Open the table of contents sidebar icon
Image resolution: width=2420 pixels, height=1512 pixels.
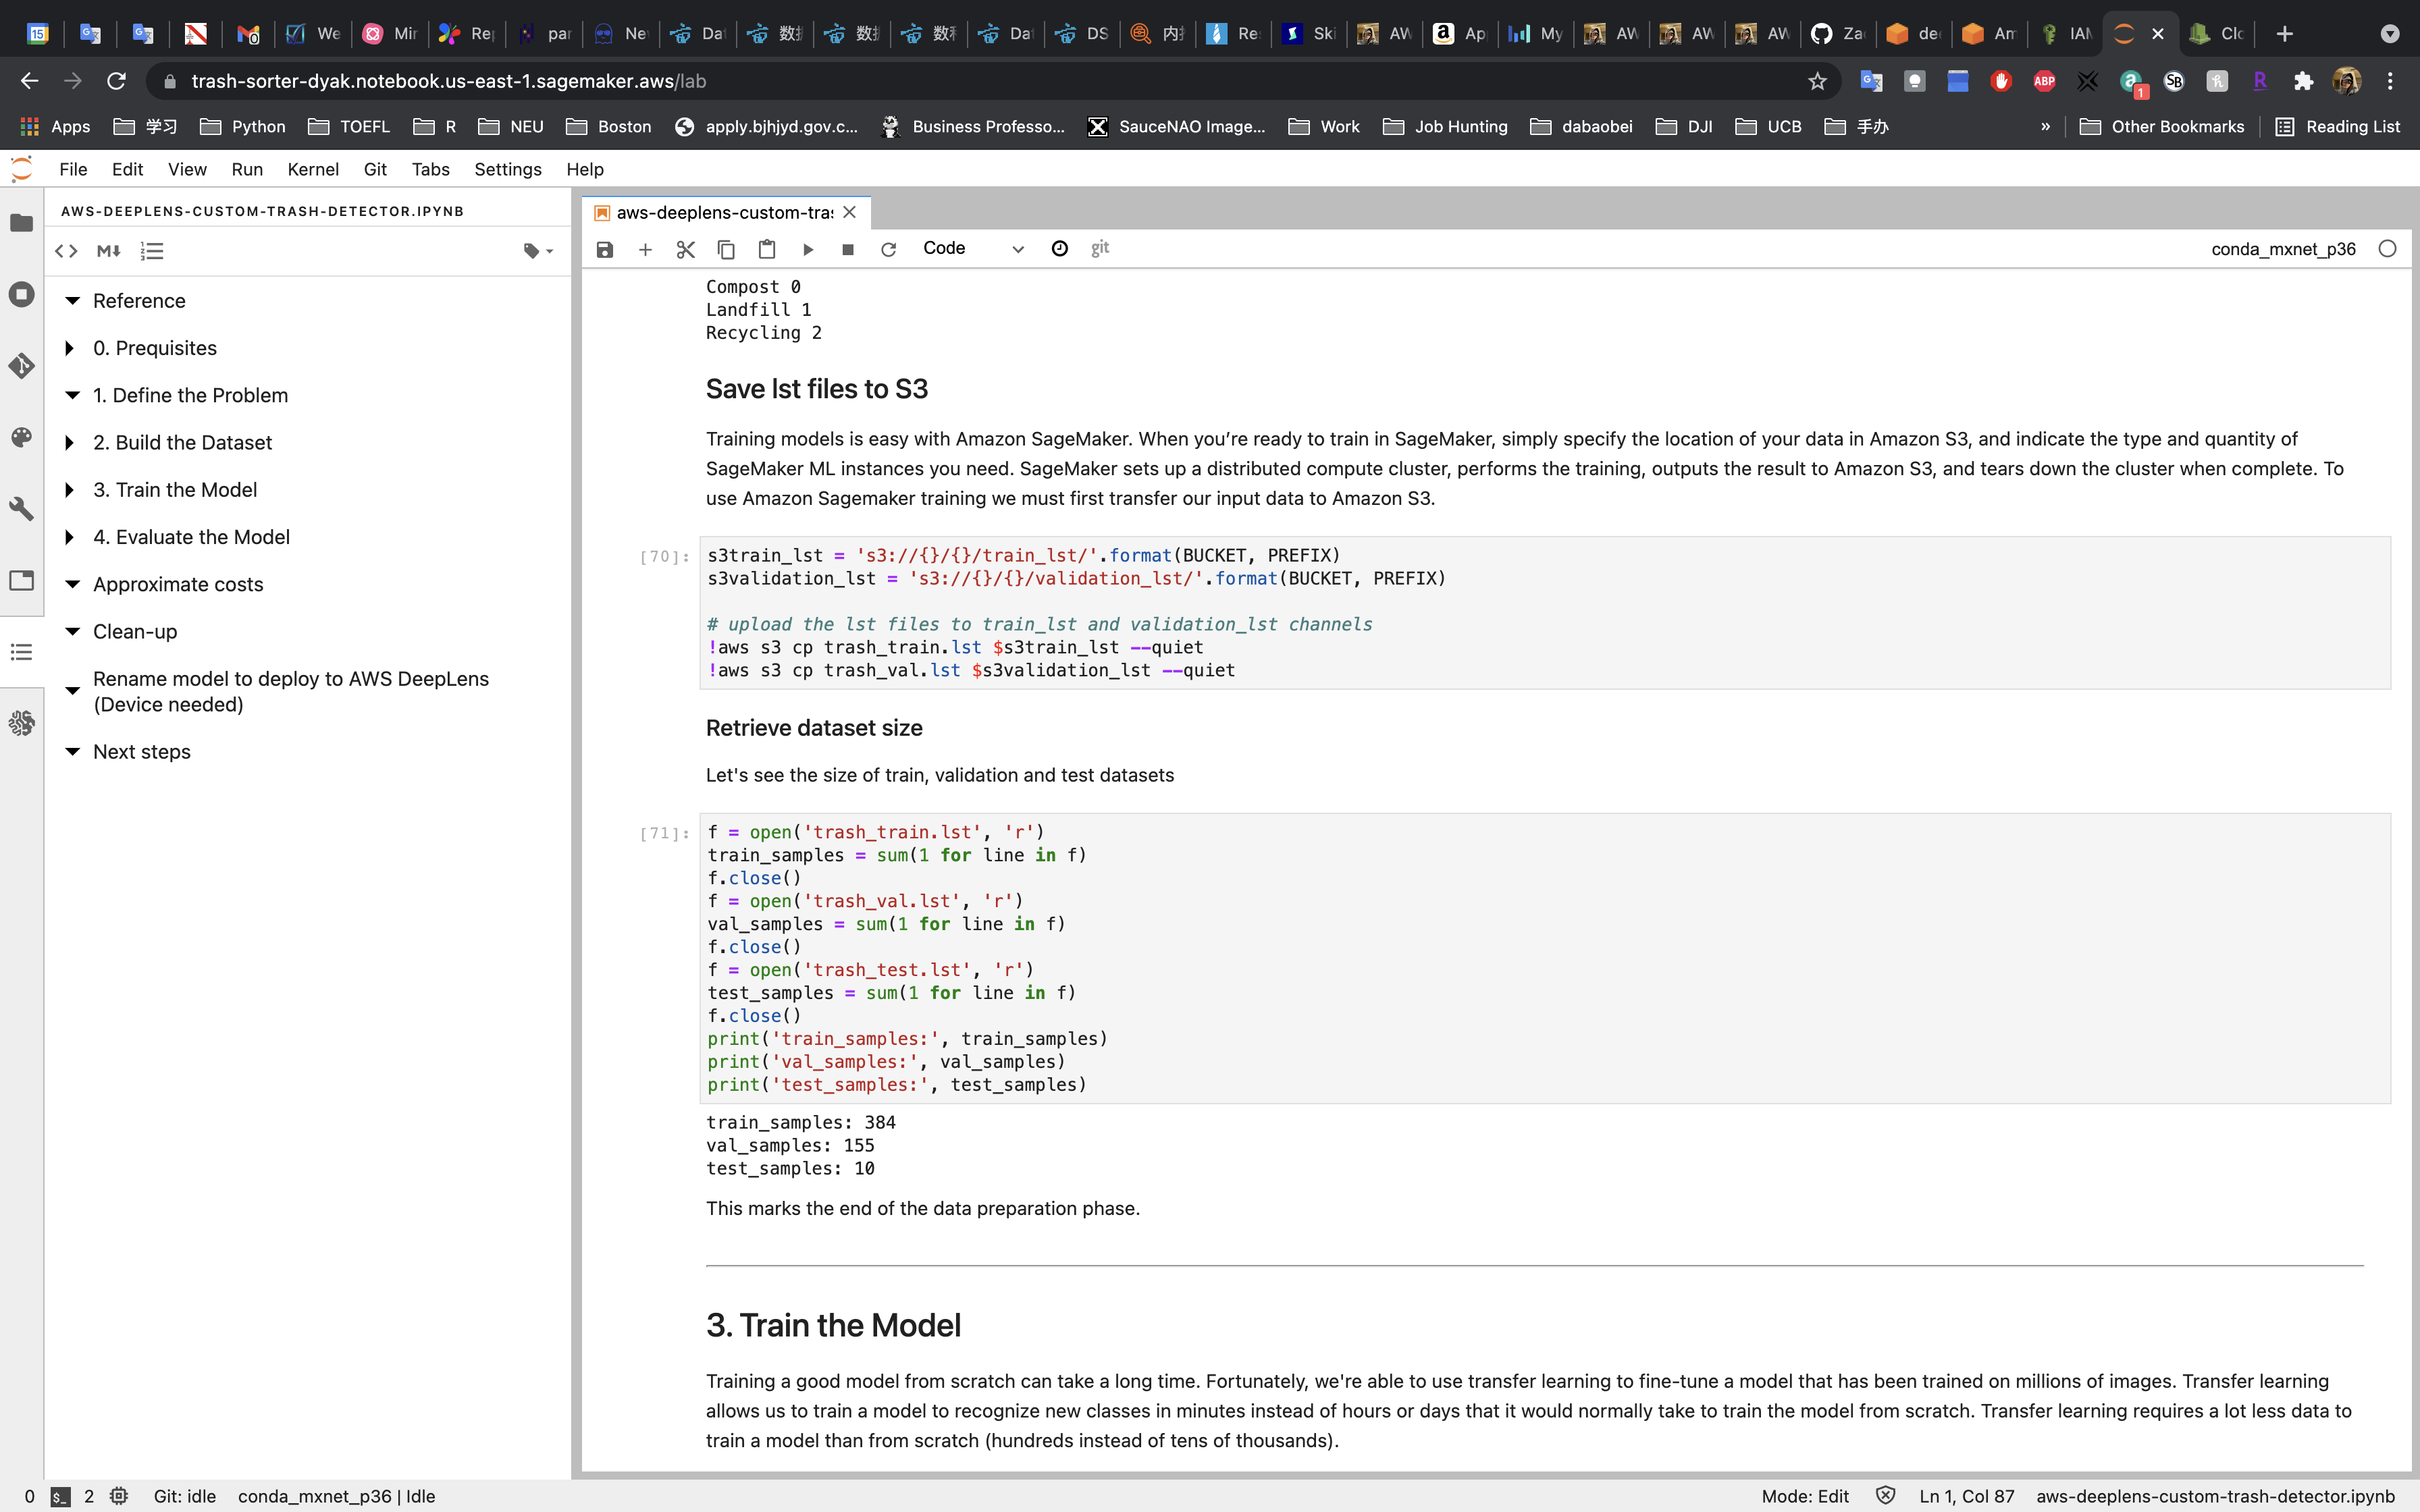(x=21, y=652)
